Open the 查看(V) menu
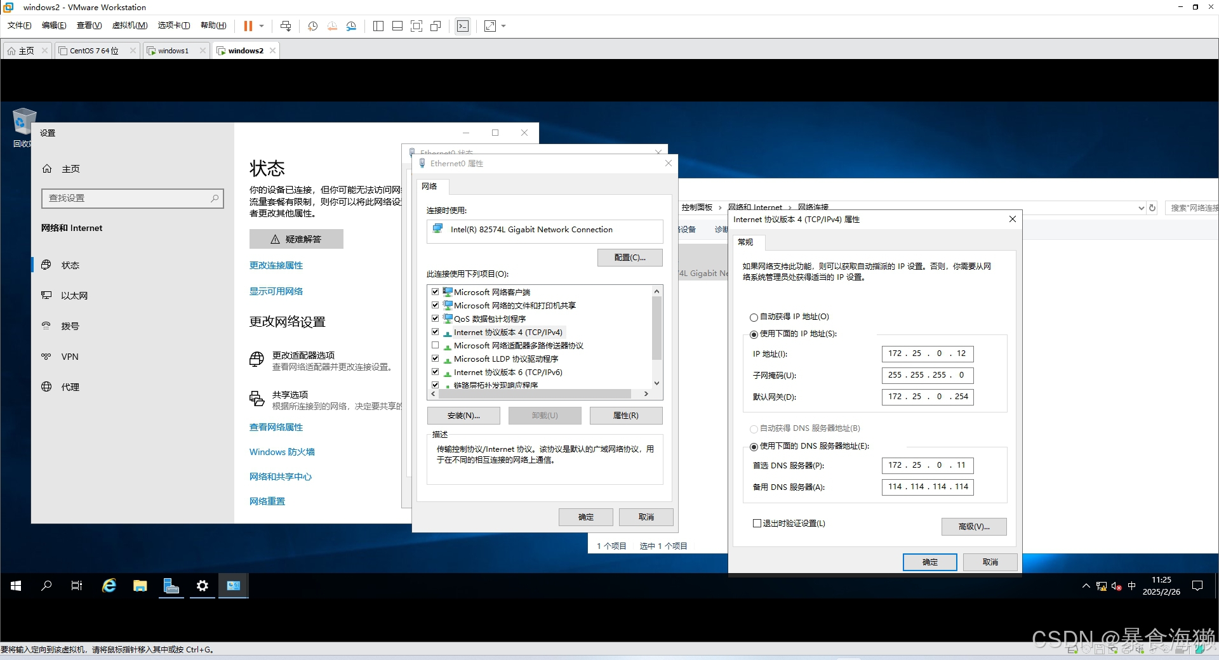Image resolution: width=1219 pixels, height=660 pixels. pos(89,25)
